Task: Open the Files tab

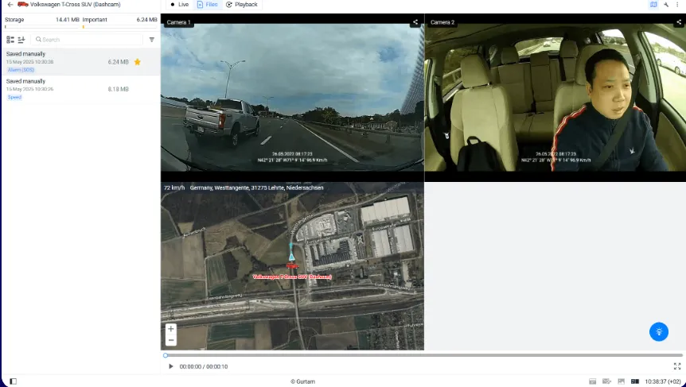Action: [208, 4]
